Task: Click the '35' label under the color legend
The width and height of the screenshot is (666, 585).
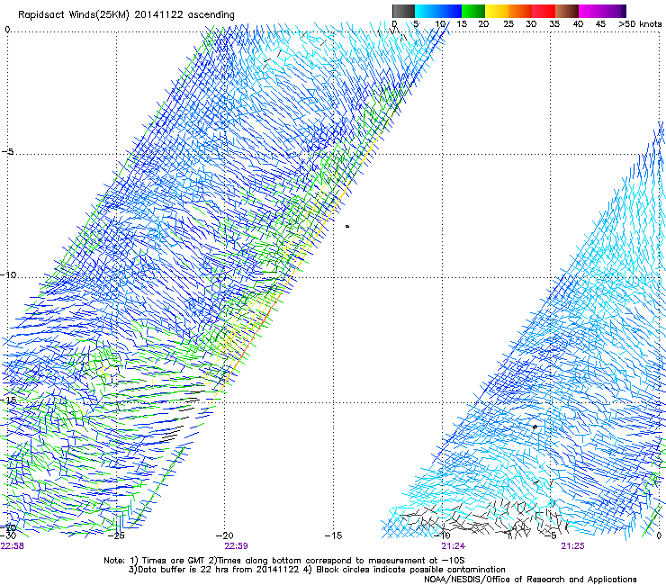Action: click(x=554, y=24)
